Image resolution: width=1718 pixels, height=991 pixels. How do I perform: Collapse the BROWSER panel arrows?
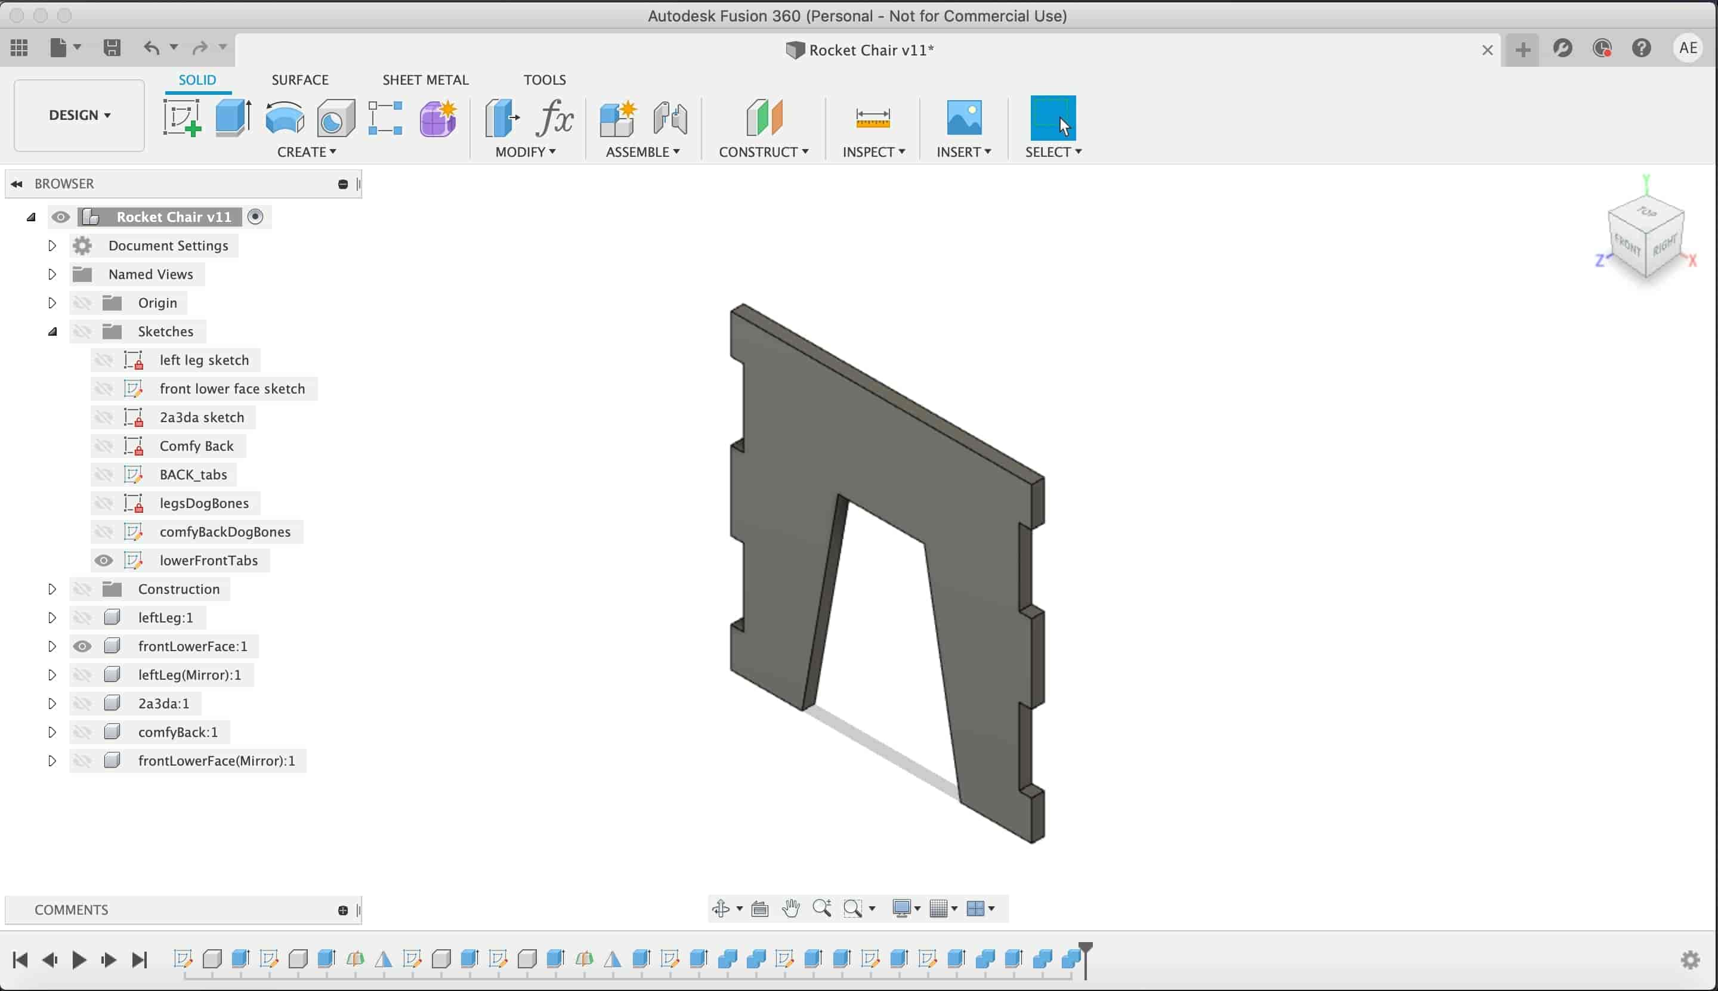(x=17, y=184)
